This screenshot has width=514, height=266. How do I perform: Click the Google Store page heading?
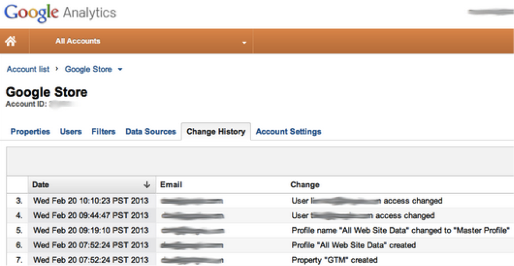[47, 92]
